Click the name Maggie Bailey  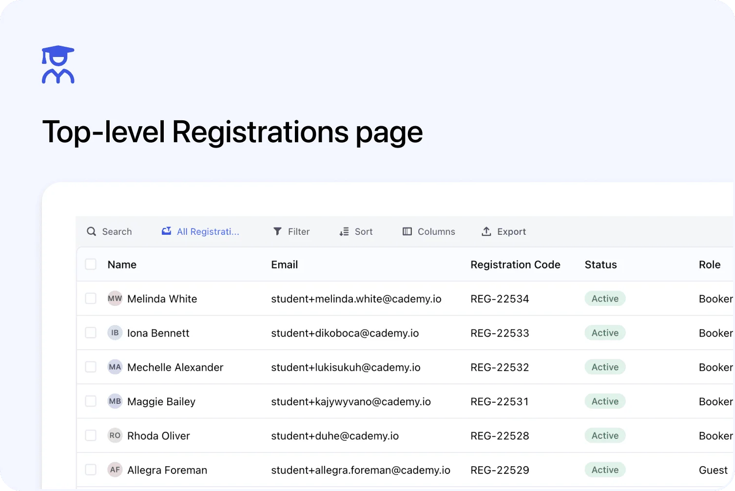(x=161, y=401)
